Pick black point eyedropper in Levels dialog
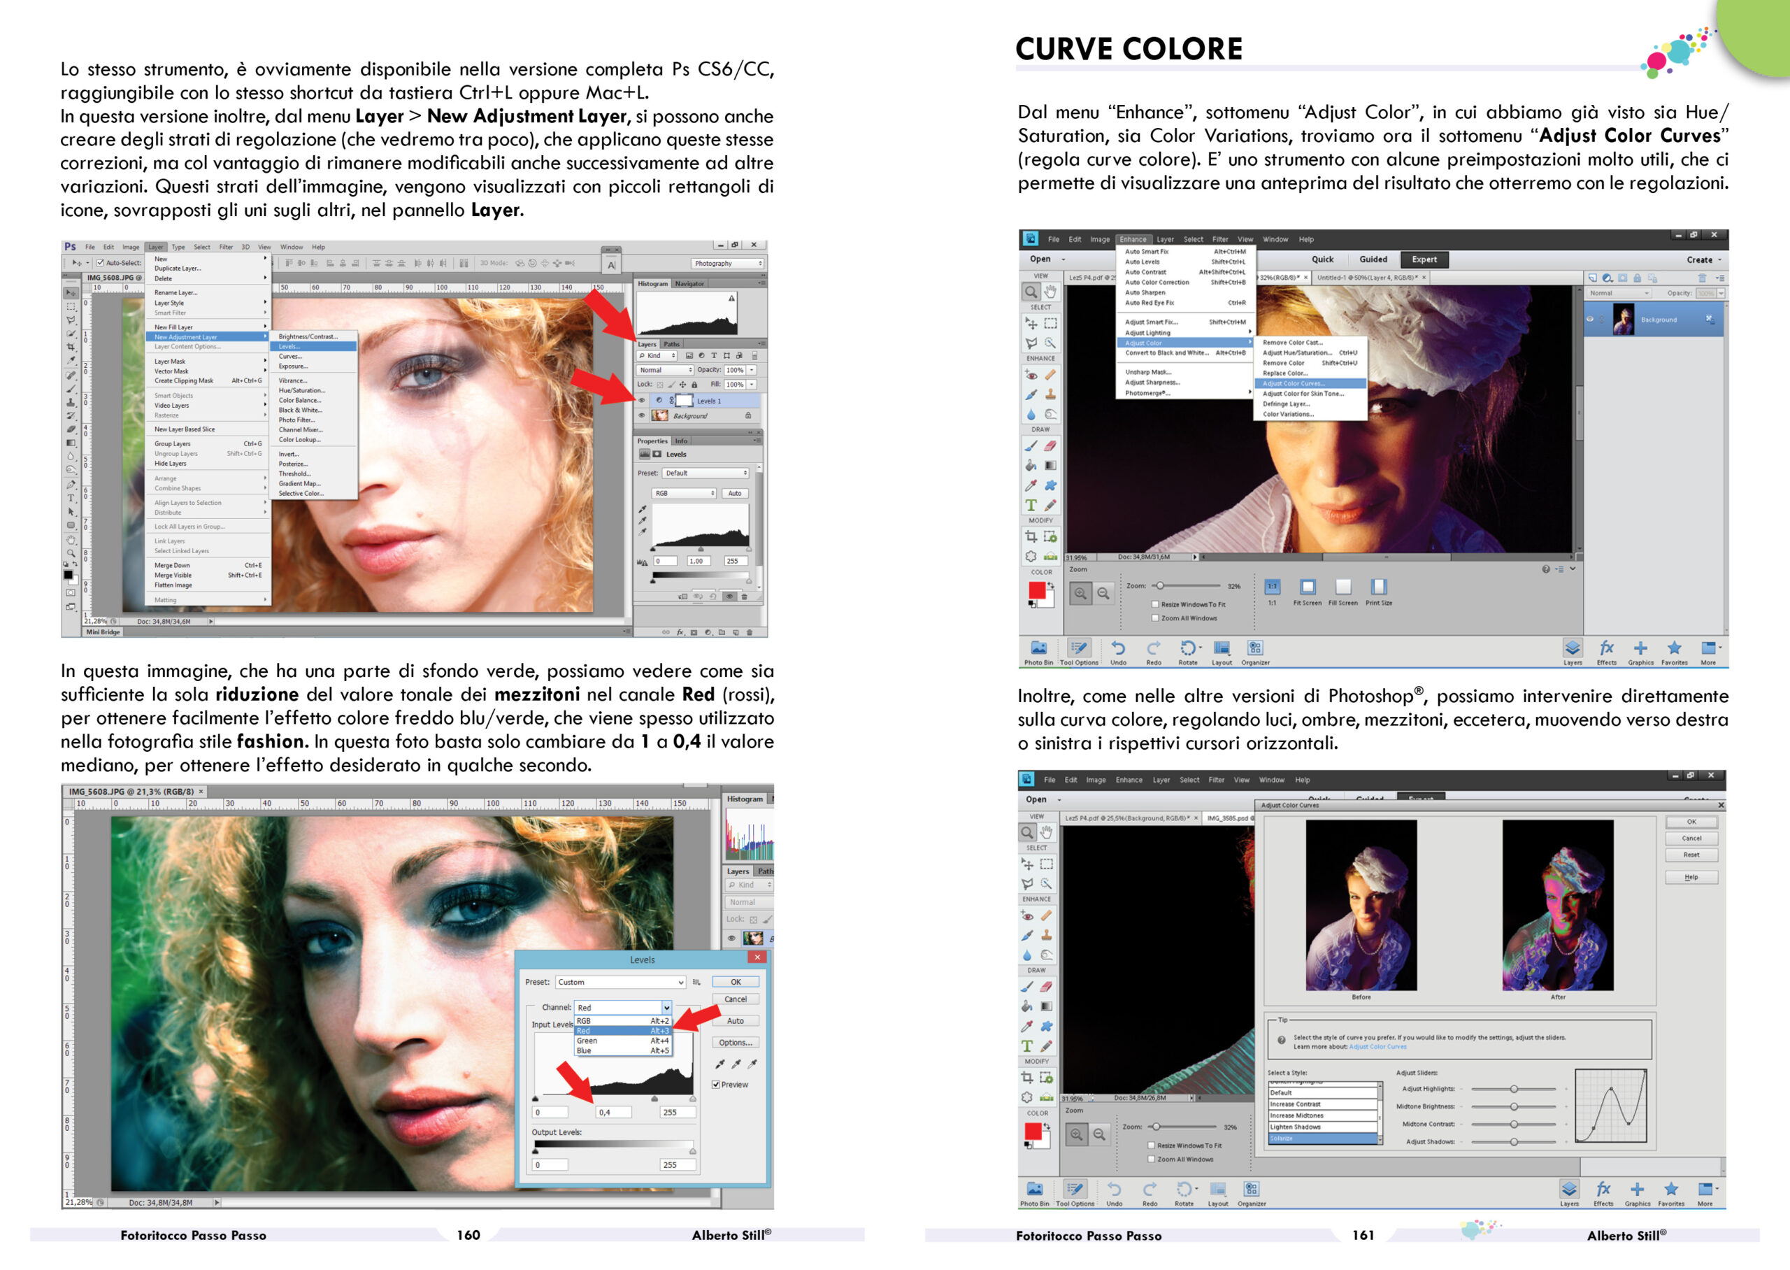The image size is (1790, 1270). coord(720,1064)
